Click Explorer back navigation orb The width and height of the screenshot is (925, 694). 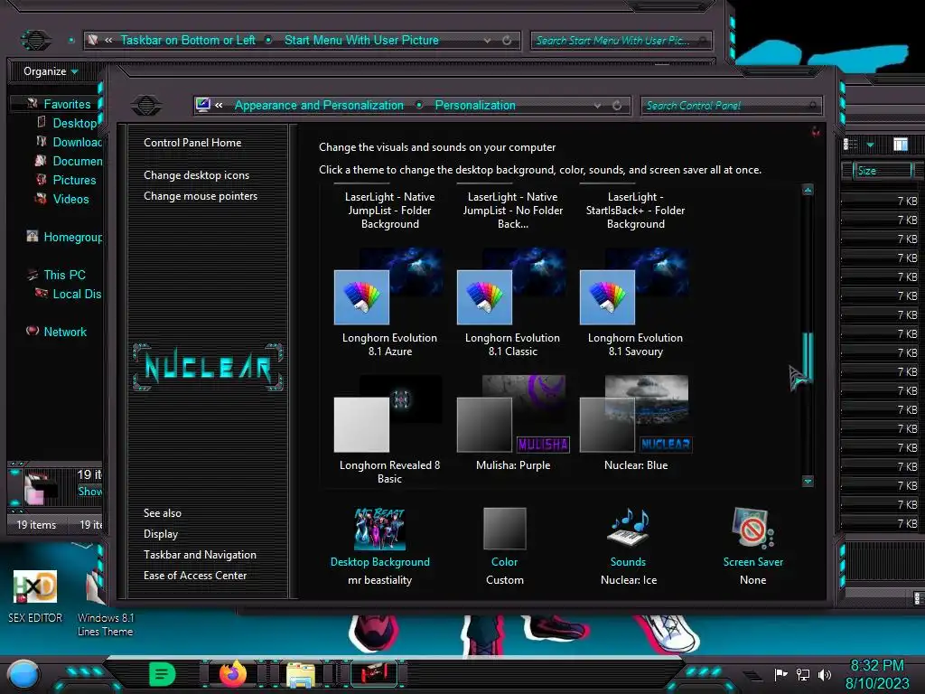click(35, 40)
